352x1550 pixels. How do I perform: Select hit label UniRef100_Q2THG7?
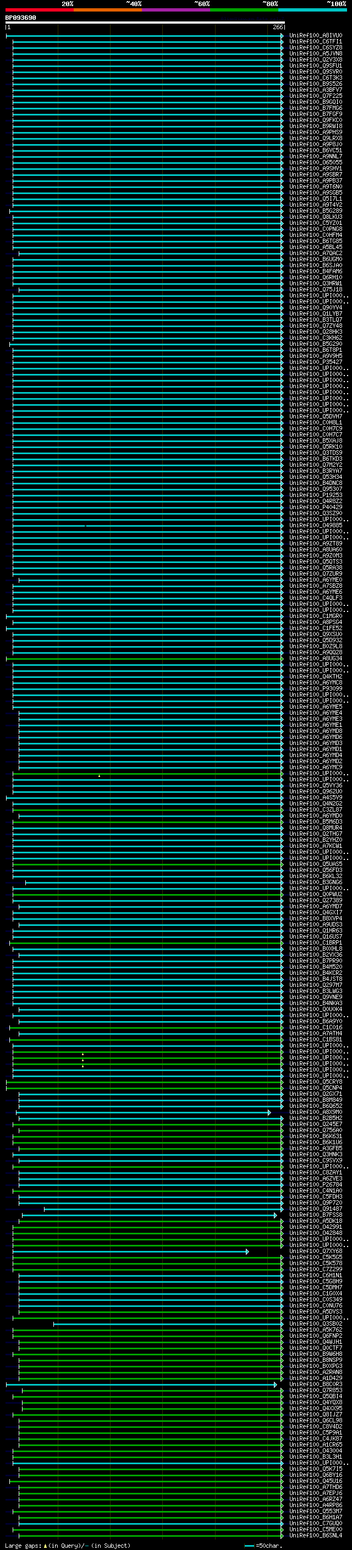[x=316, y=834]
